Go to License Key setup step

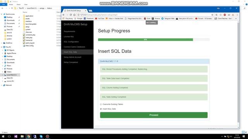click(x=69, y=37)
